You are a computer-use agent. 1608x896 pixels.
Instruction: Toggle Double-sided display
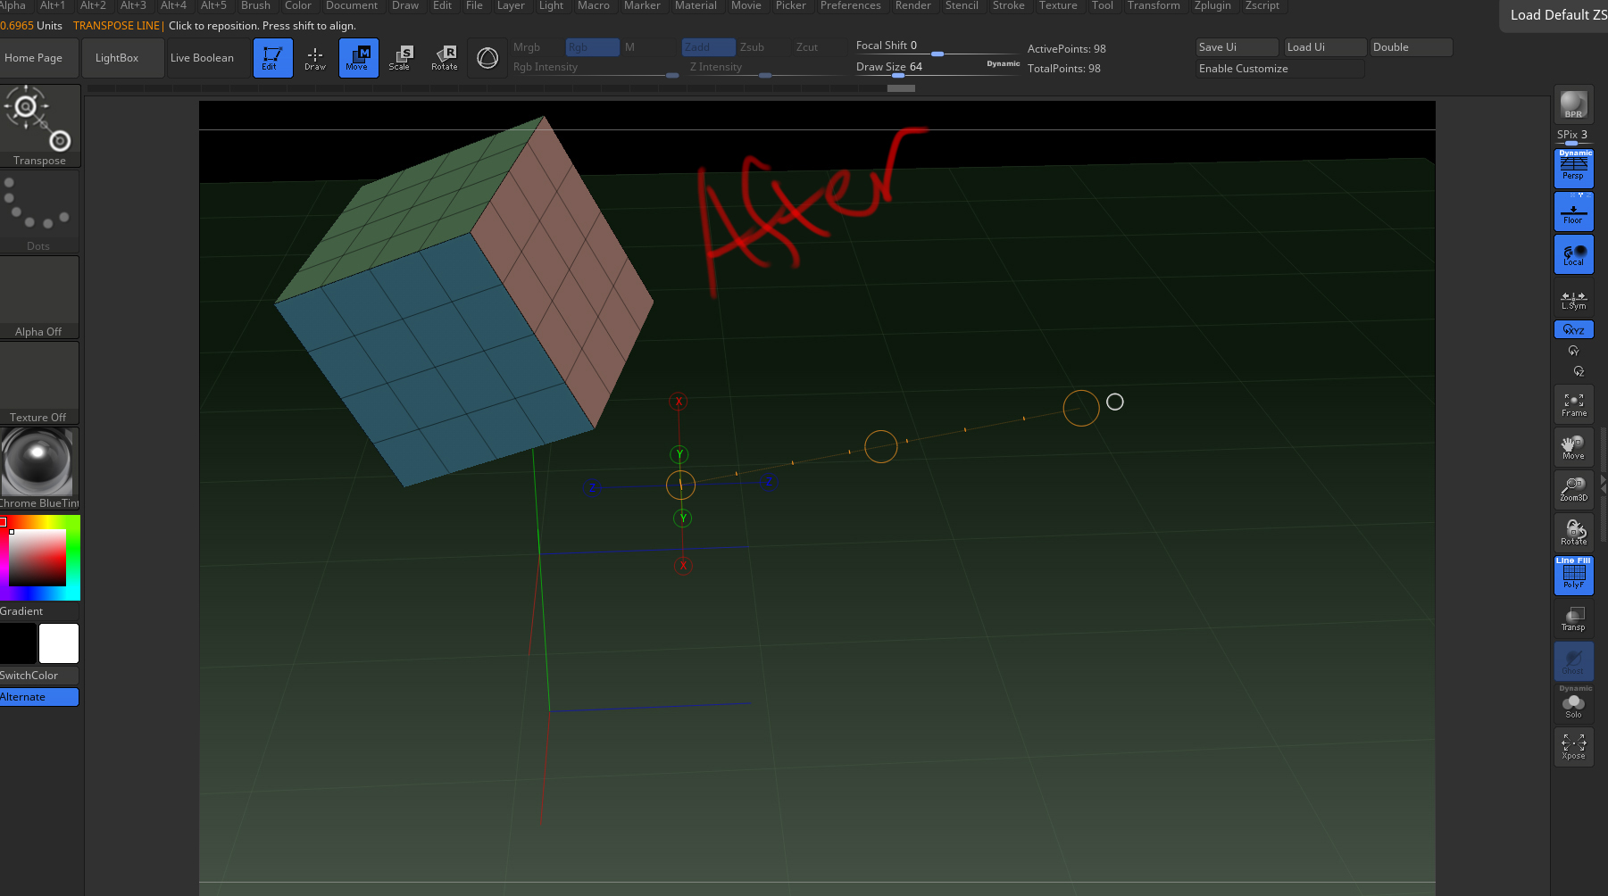(x=1412, y=47)
